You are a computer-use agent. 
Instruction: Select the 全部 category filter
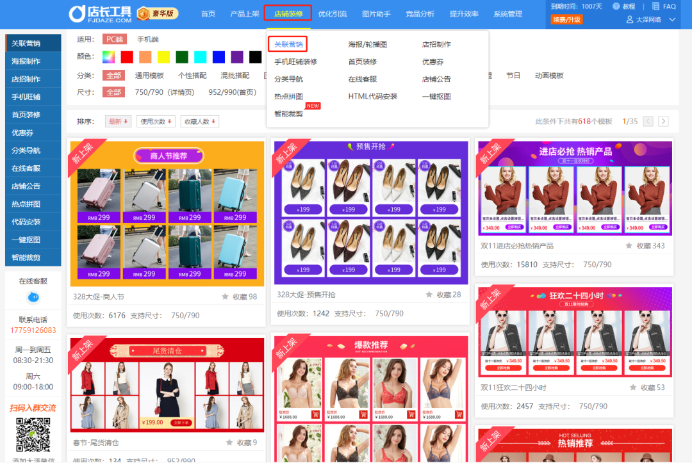click(113, 76)
